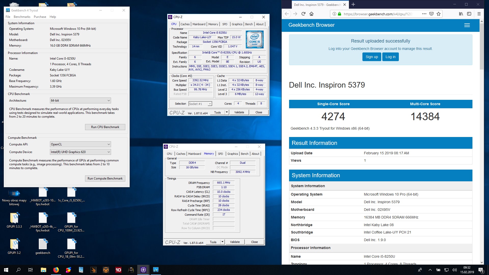Select Single-Core Score 4274
The width and height of the screenshot is (489, 275).
333,116
